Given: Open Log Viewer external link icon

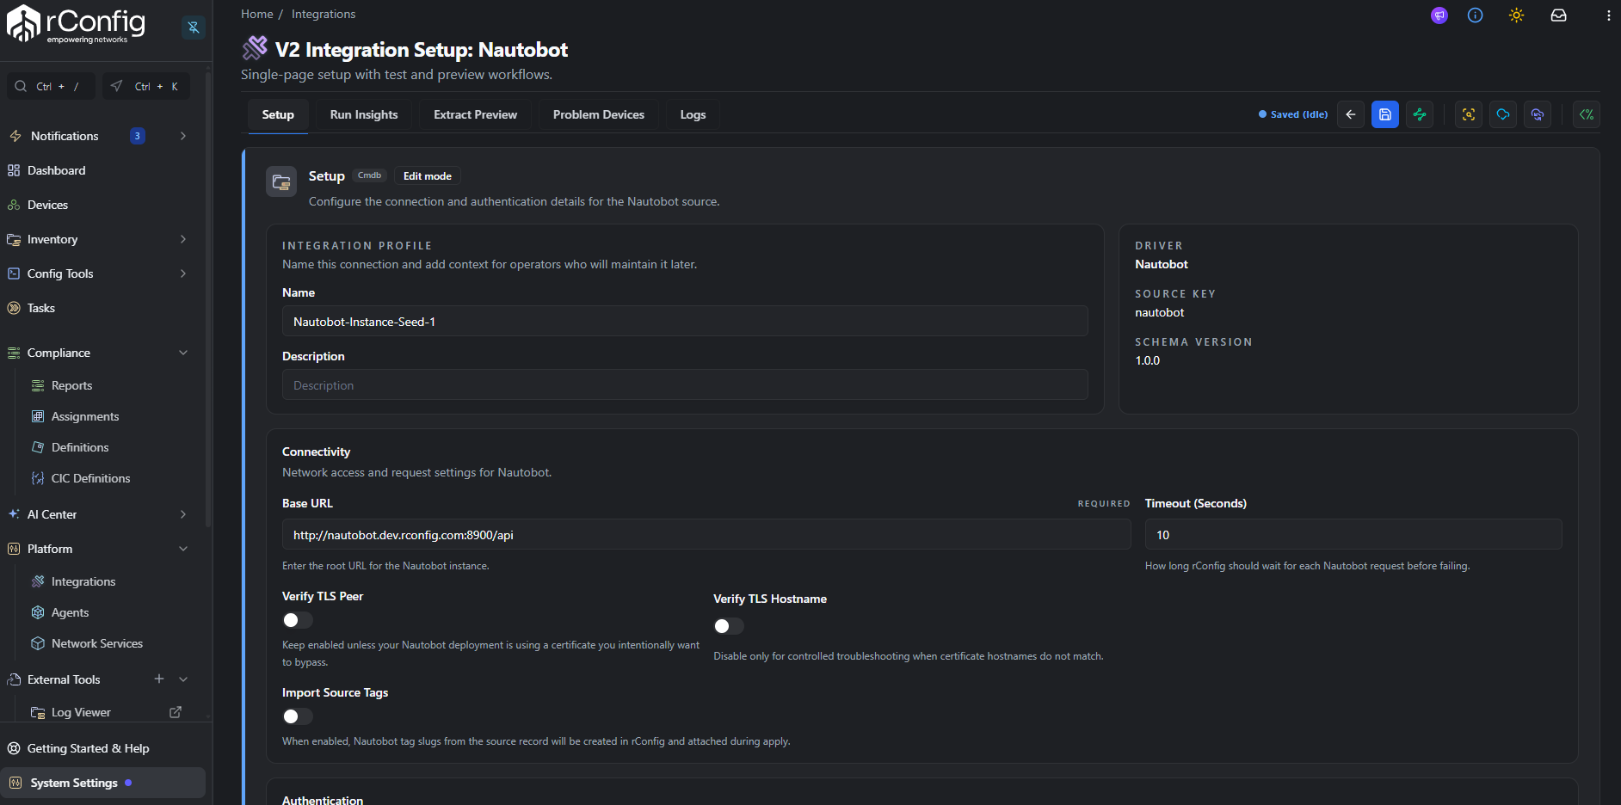Looking at the screenshot, I should [x=176, y=712].
